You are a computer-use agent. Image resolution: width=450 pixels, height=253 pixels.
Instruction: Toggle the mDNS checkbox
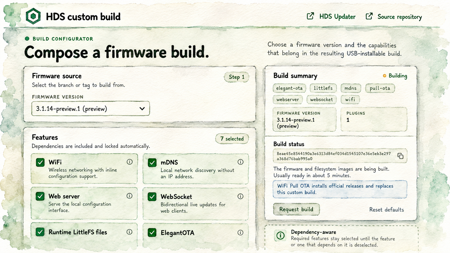coord(152,162)
